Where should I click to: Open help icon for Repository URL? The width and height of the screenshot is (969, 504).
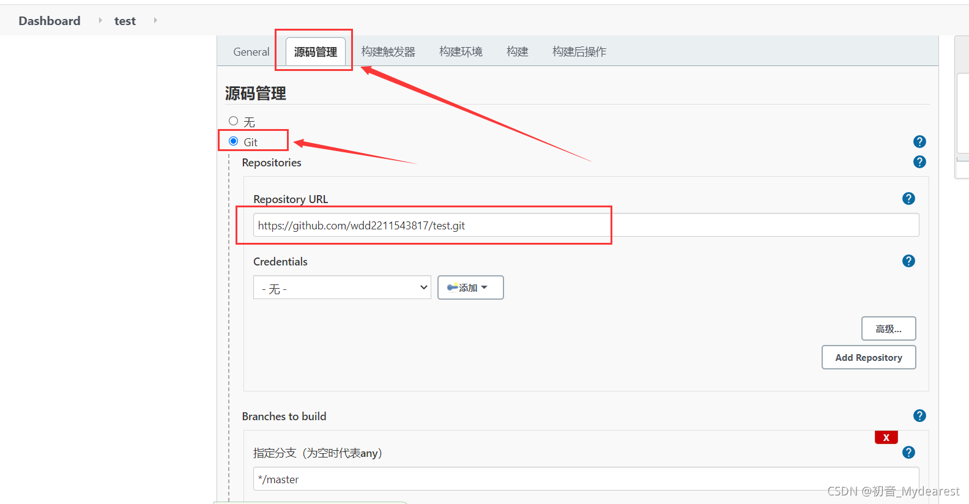tap(908, 199)
